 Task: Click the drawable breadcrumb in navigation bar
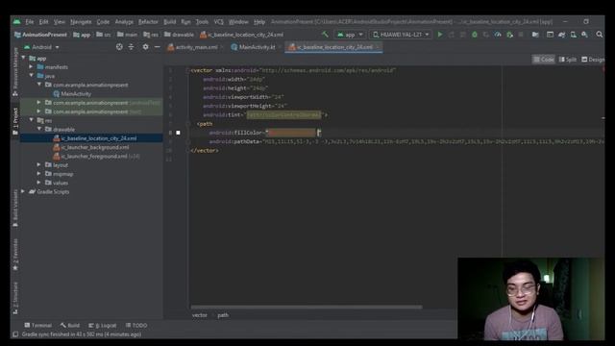[x=180, y=35]
